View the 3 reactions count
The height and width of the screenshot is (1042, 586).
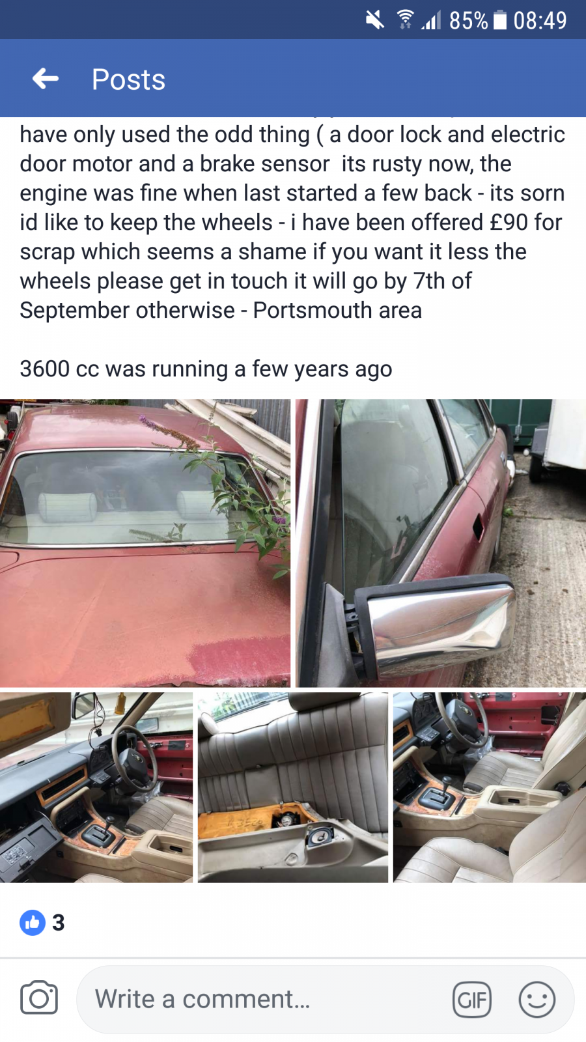(59, 922)
